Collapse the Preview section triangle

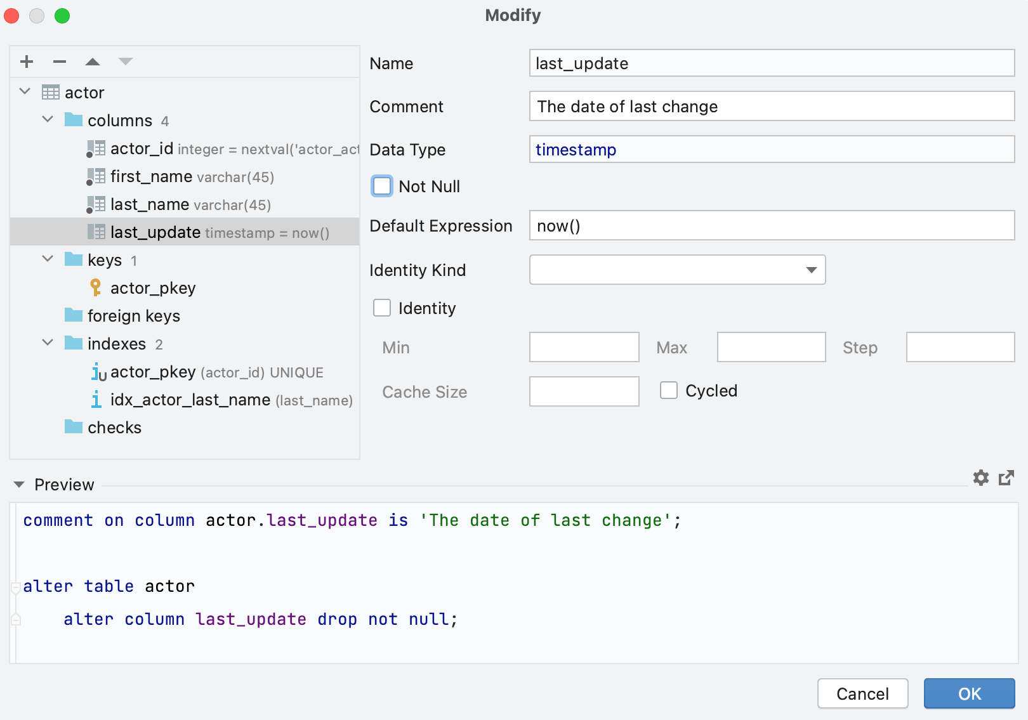click(19, 485)
